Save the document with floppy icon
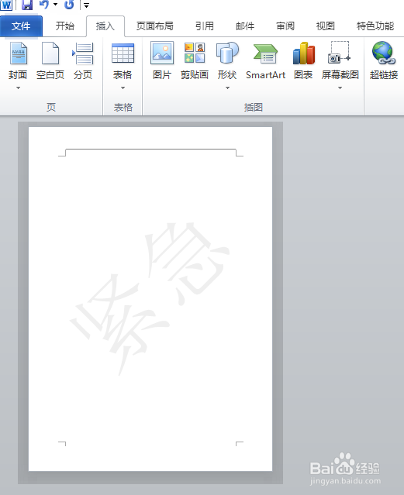 click(x=27, y=5)
